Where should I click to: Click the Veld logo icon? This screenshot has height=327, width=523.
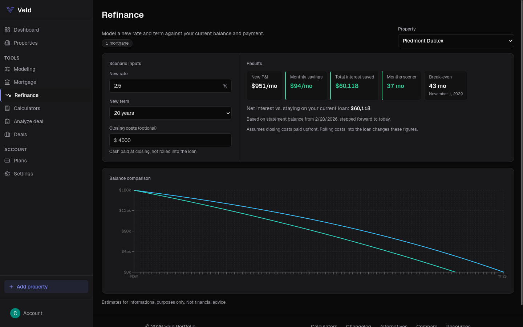10,10
